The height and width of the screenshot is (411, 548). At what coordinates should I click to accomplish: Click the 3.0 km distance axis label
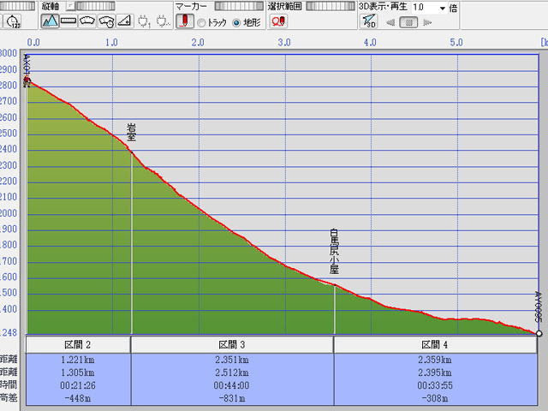284,43
